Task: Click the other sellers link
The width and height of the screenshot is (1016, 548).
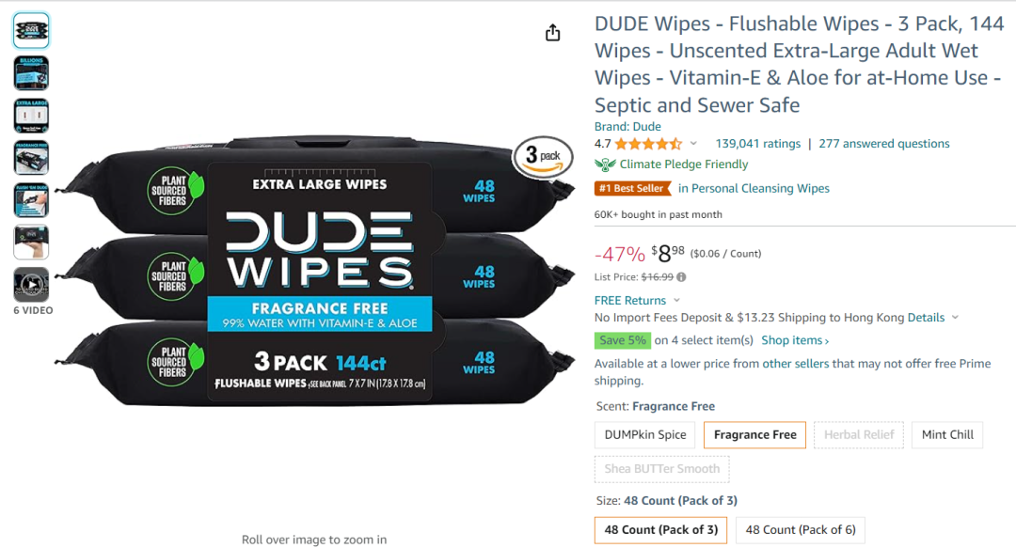Action: 795,364
